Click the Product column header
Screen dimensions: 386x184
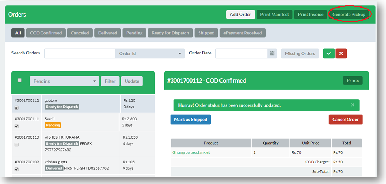pyautogui.click(x=211, y=143)
